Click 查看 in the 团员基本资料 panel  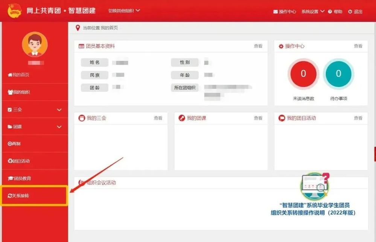tap(258, 46)
